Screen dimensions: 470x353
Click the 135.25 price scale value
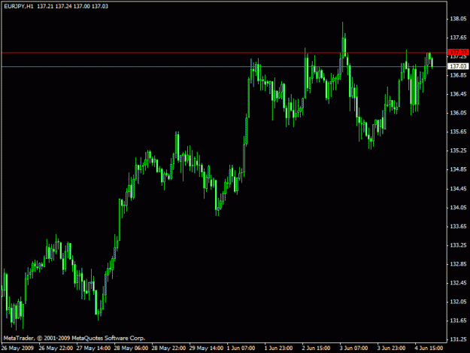(458, 151)
